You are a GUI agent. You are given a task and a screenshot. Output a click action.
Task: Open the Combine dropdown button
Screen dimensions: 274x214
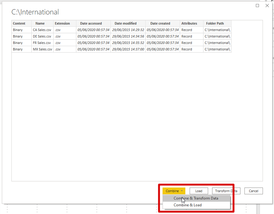click(x=174, y=191)
